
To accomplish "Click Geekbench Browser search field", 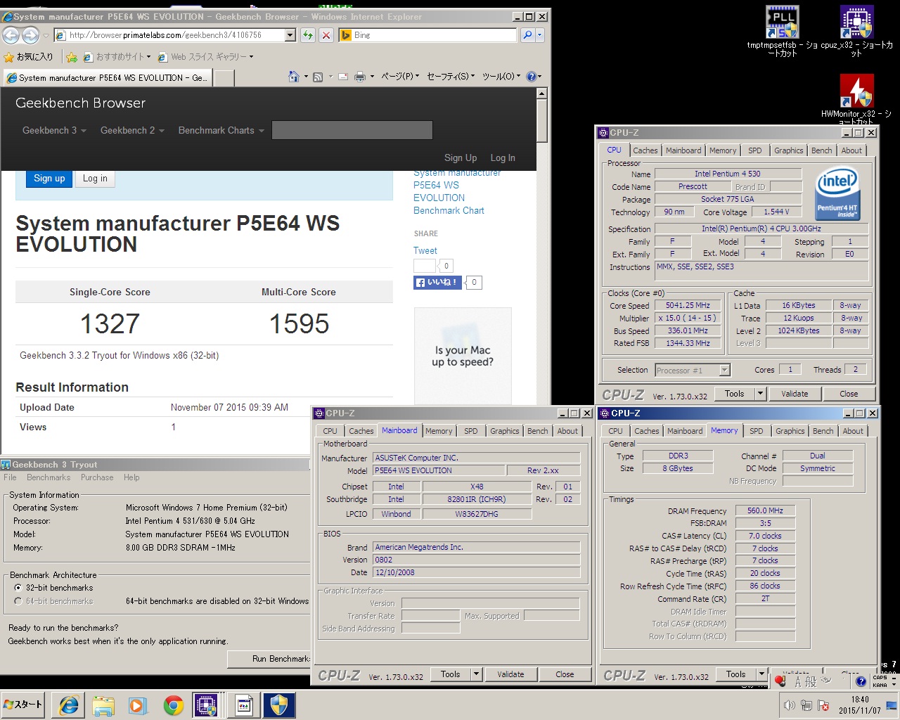I will 352,130.
